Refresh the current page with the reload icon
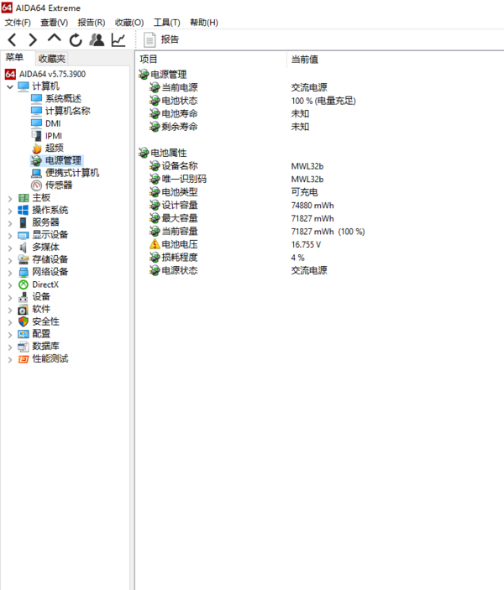The width and height of the screenshot is (504, 590). [x=76, y=40]
